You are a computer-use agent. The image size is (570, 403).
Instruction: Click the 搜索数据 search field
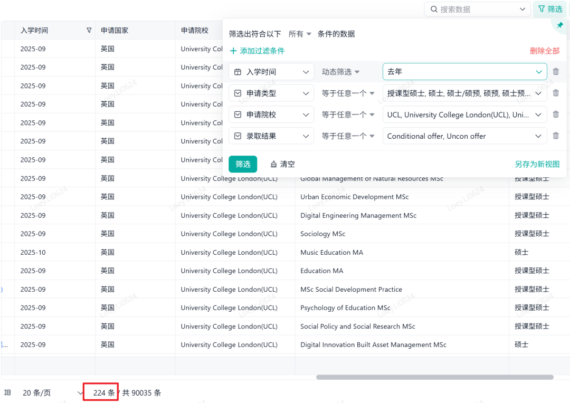[x=478, y=9]
